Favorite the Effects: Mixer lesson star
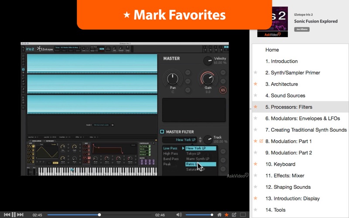 click(256, 175)
